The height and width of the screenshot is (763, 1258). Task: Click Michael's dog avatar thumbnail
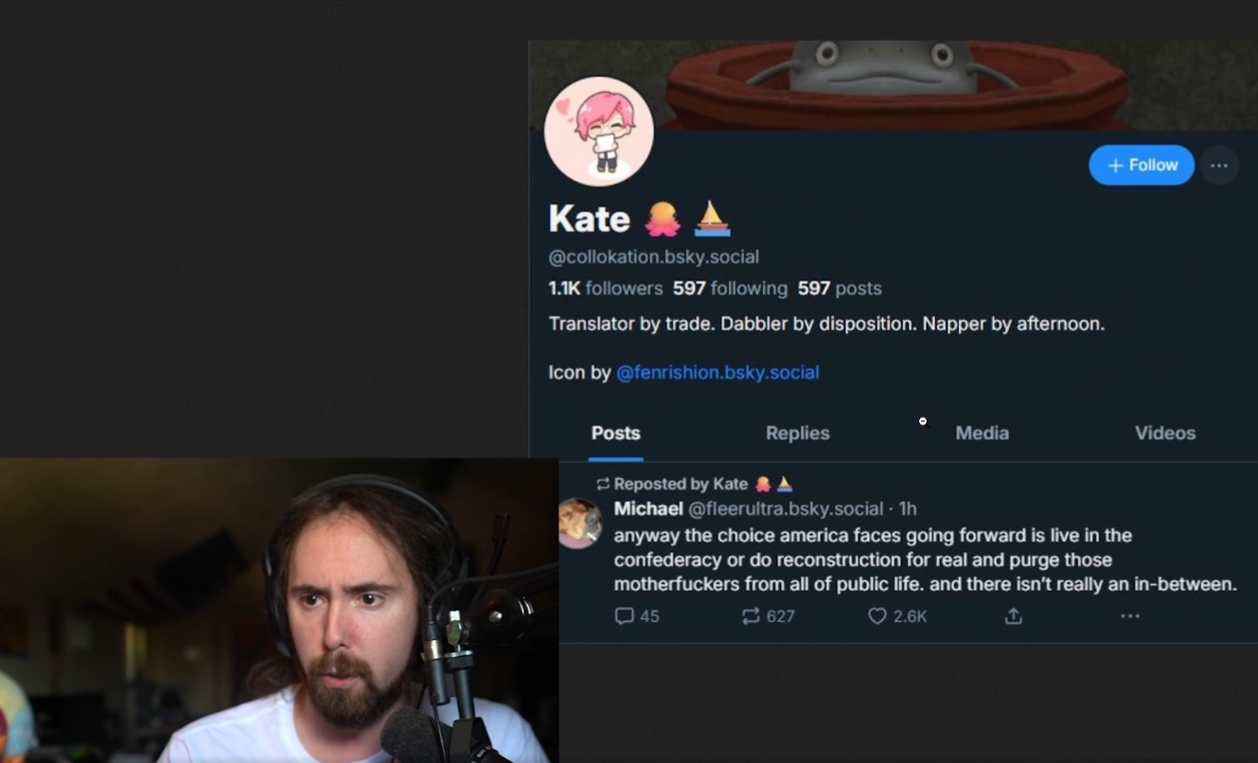tap(580, 523)
